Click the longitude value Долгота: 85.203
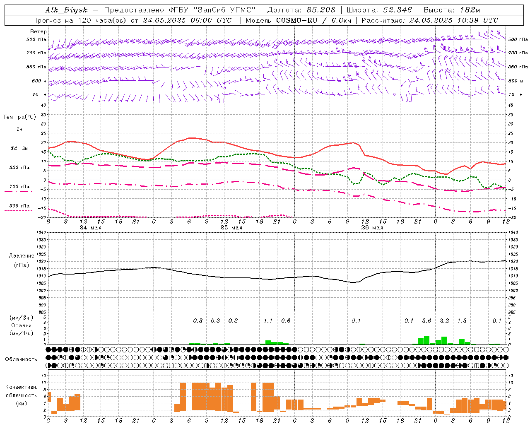 (301, 10)
